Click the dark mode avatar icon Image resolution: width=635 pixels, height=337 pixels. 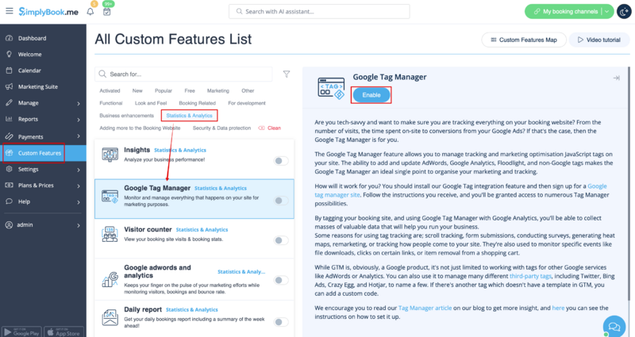pyautogui.click(x=624, y=11)
